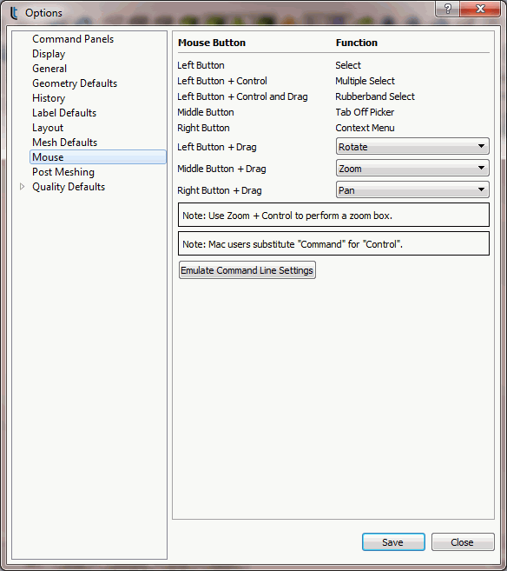Open Post Meshing options

63,172
